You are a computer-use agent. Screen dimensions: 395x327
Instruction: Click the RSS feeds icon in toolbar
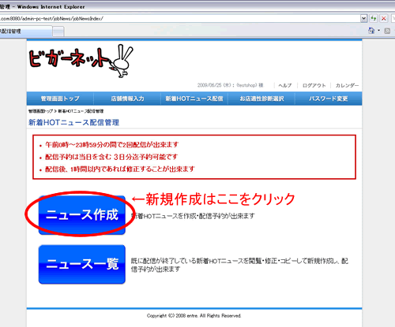(387, 31)
